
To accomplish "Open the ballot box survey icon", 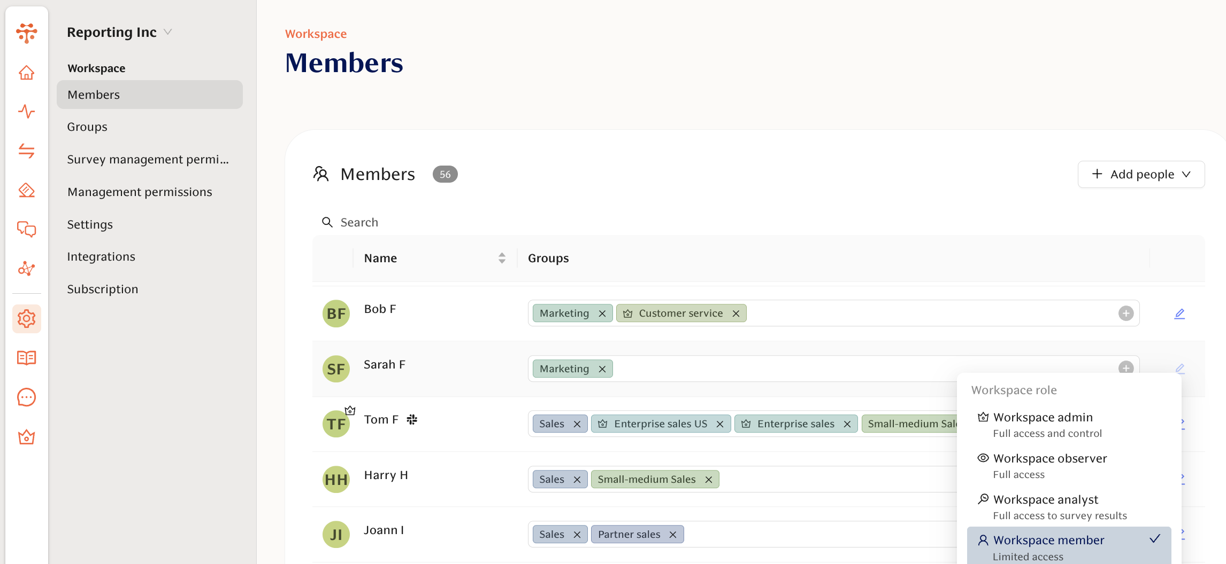I will pyautogui.click(x=26, y=191).
